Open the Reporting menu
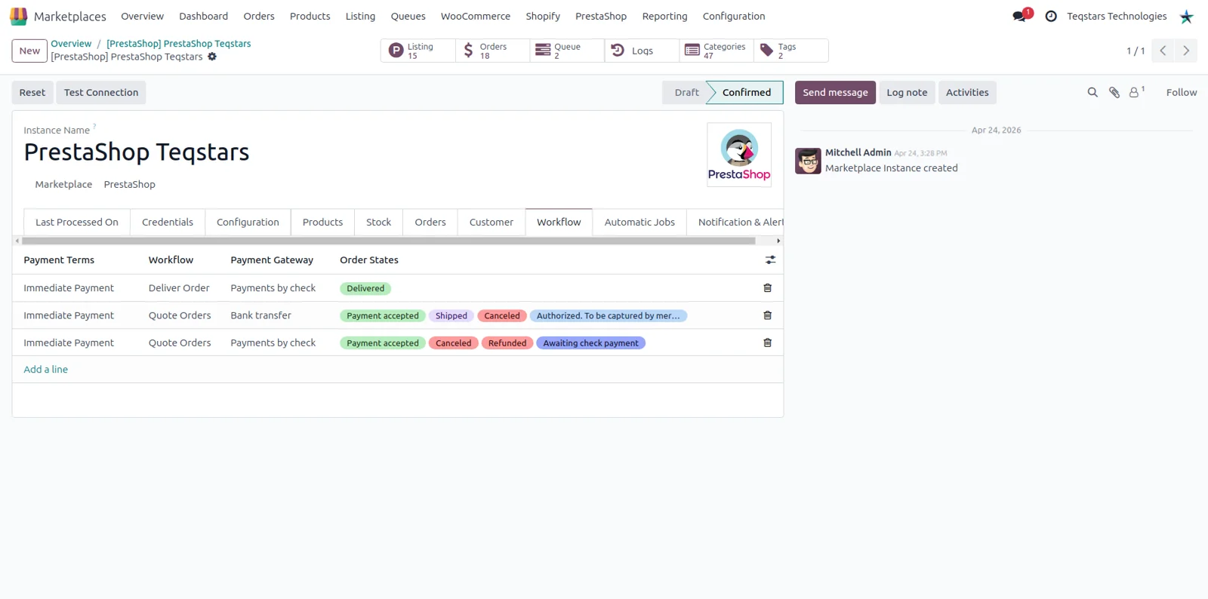The image size is (1208, 599). pyautogui.click(x=665, y=16)
